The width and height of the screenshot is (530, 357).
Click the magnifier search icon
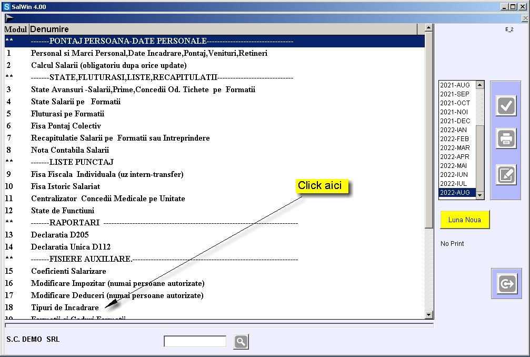241,342
